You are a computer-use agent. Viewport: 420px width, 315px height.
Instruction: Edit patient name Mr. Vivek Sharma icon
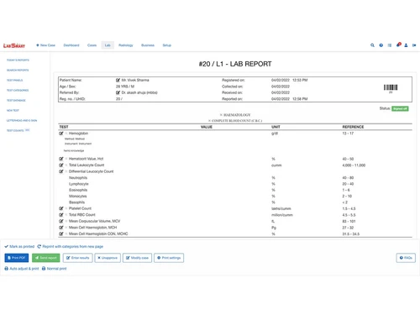118,80
